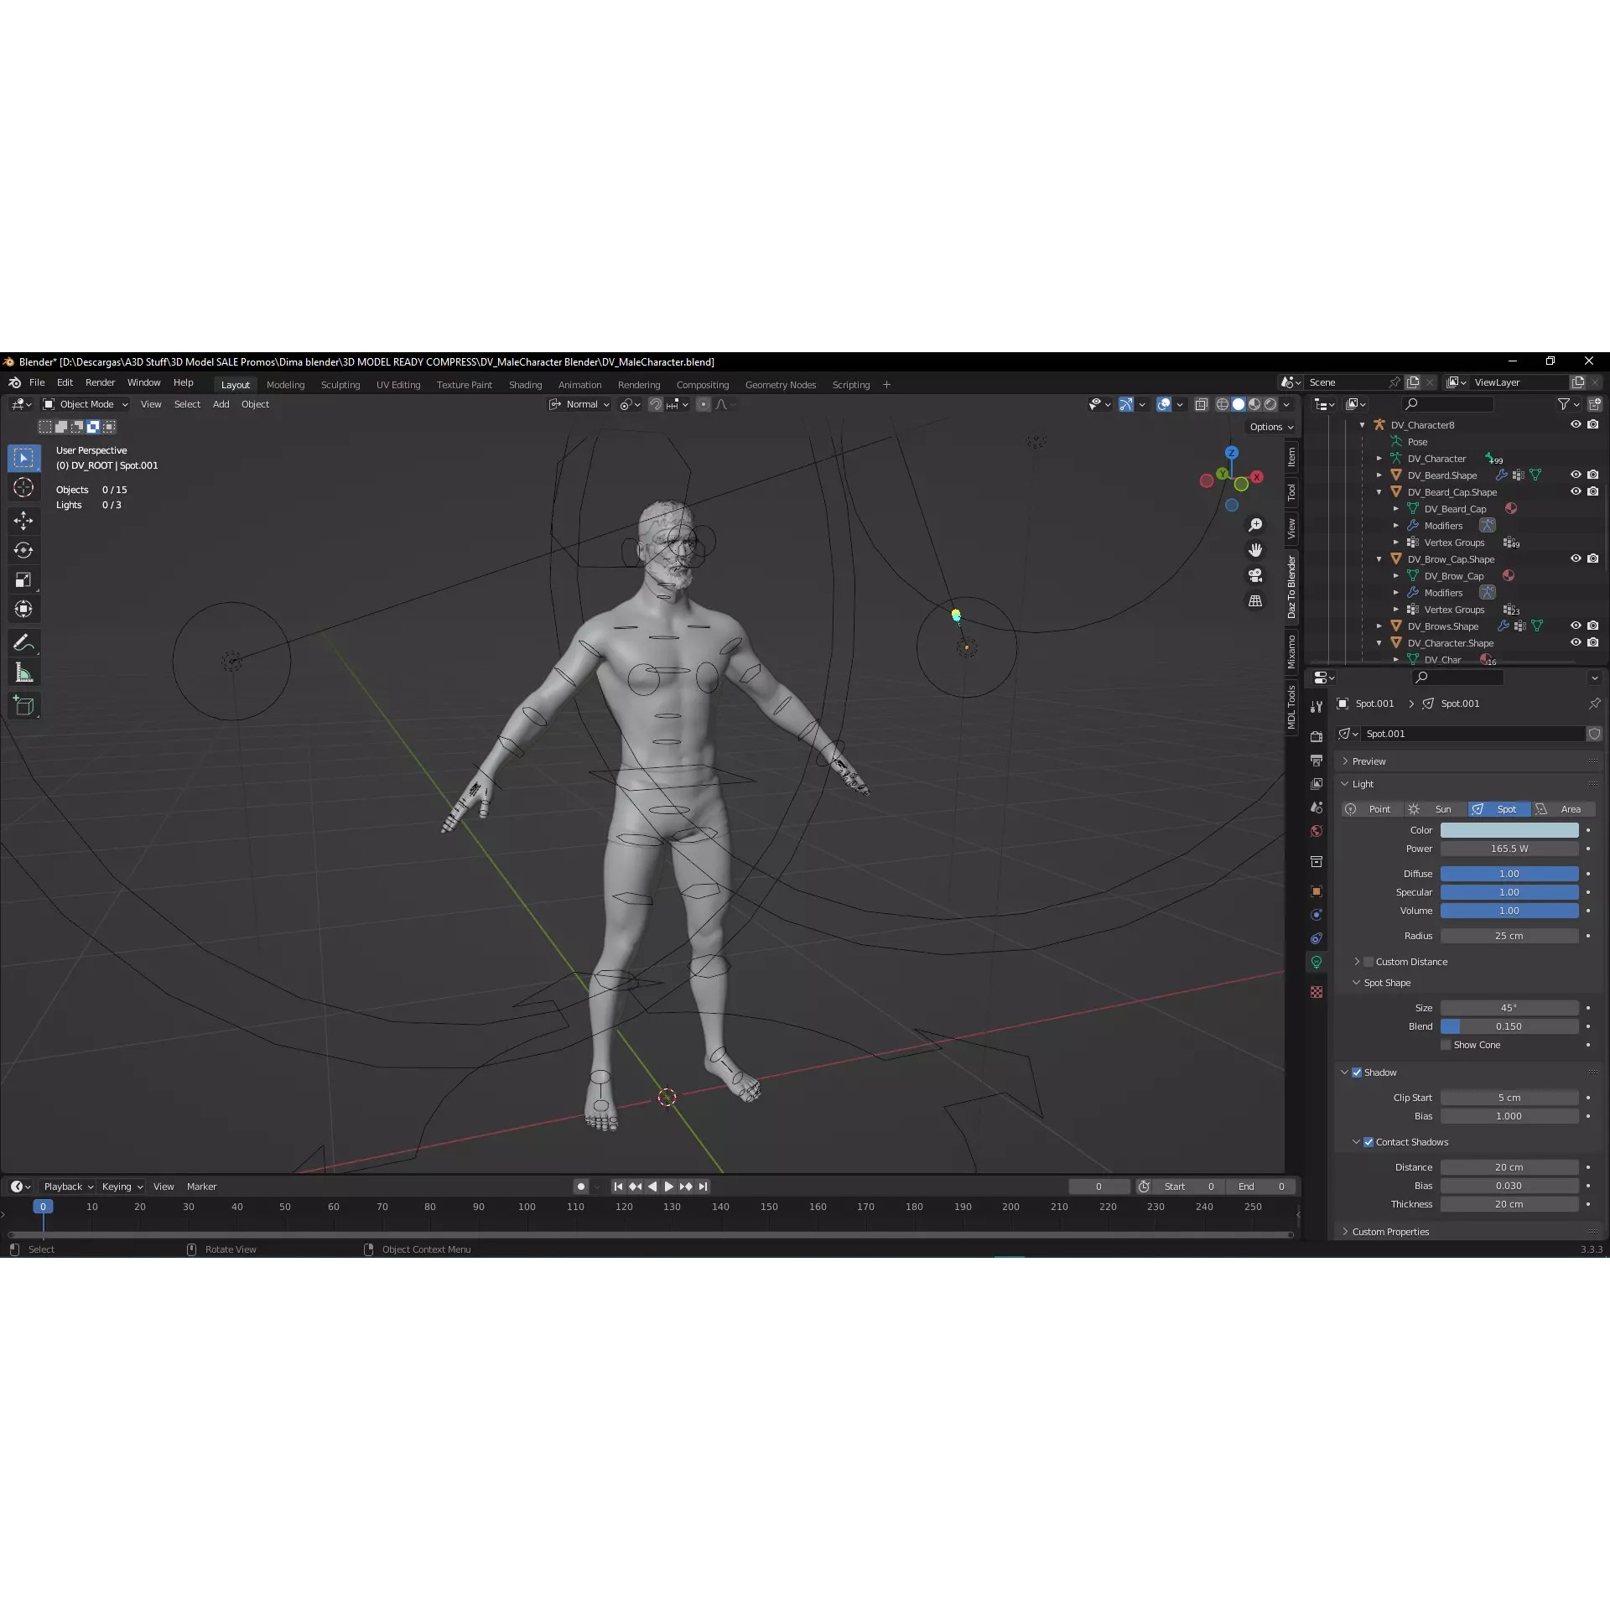Open the Render properties tab

(1316, 735)
